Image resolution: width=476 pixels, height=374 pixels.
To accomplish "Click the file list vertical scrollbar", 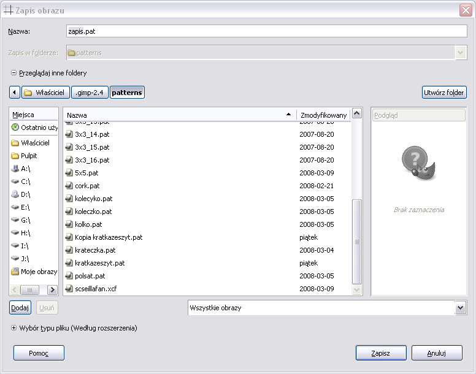I will [356, 241].
